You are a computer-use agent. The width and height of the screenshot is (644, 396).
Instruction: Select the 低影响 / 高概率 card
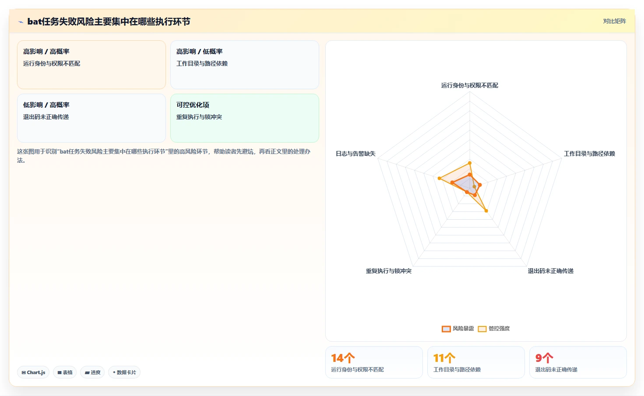pyautogui.click(x=91, y=118)
